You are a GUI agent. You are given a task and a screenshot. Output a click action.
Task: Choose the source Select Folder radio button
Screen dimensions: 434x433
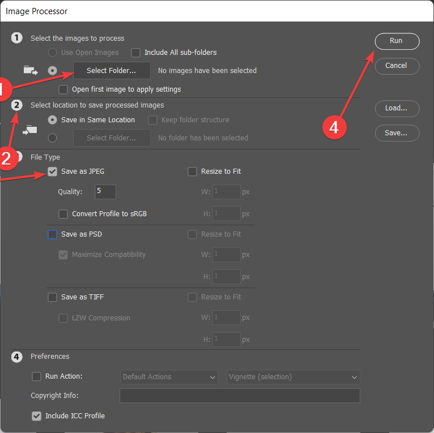53,71
